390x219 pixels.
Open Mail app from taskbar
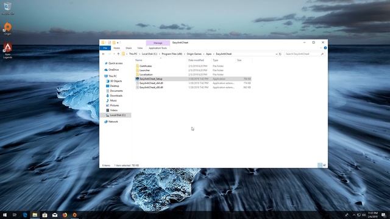[x=55, y=215]
